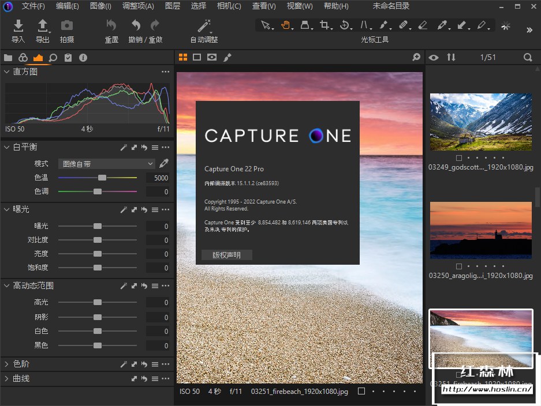Click the Kelvin color temperature slider
Screen dimensions: 541x406
point(102,178)
